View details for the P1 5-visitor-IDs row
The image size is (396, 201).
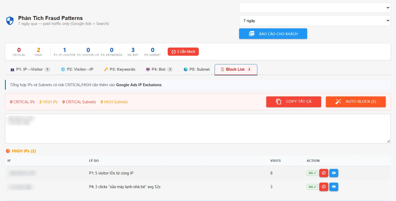click(x=334, y=173)
